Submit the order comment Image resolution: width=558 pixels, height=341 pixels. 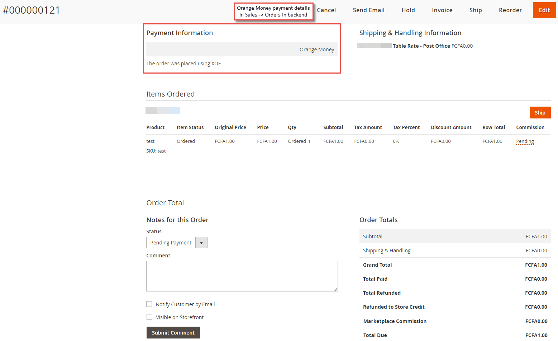click(173, 332)
